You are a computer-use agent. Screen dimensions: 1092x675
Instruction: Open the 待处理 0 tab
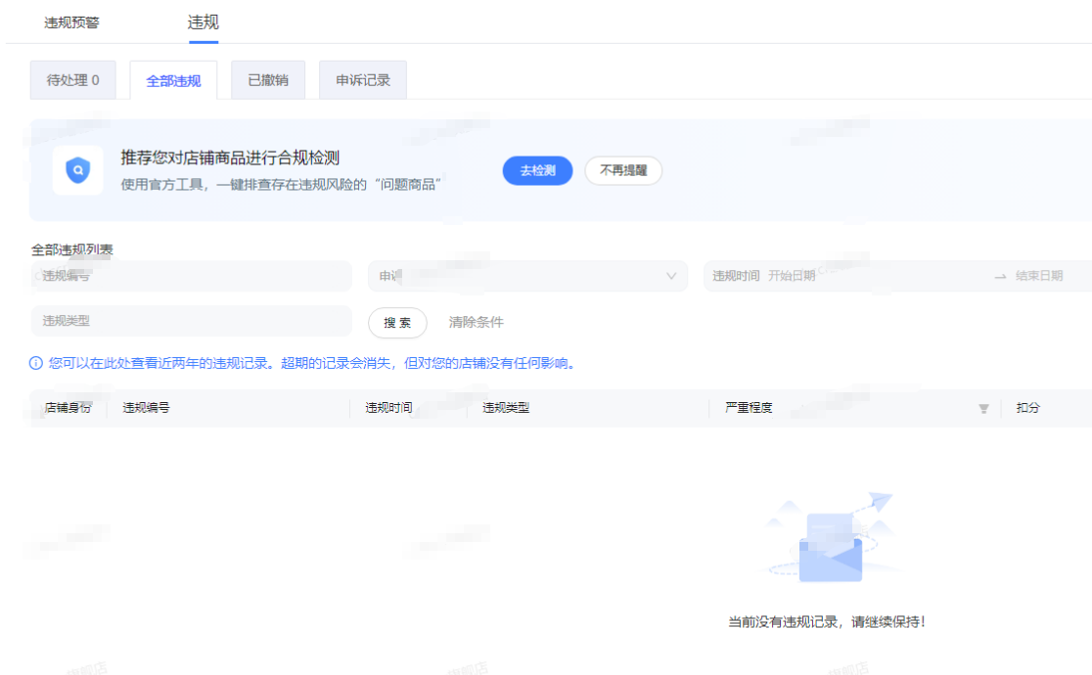pyautogui.click(x=72, y=80)
